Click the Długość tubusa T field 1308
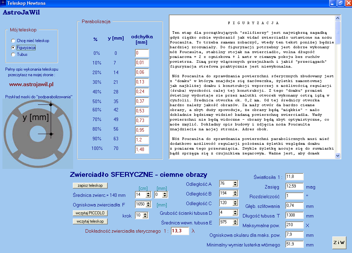Image resolution: width=352 pixels, height=253 pixels. point(294,215)
